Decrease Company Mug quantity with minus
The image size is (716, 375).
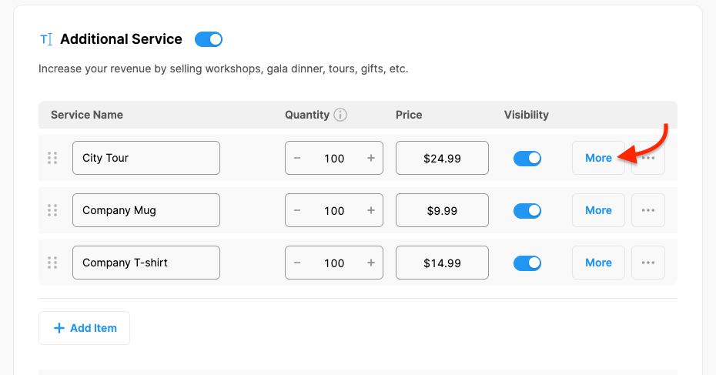click(x=297, y=210)
